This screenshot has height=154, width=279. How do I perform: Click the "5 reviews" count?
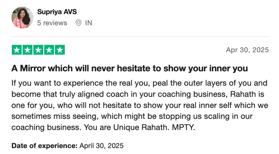coord(52,23)
